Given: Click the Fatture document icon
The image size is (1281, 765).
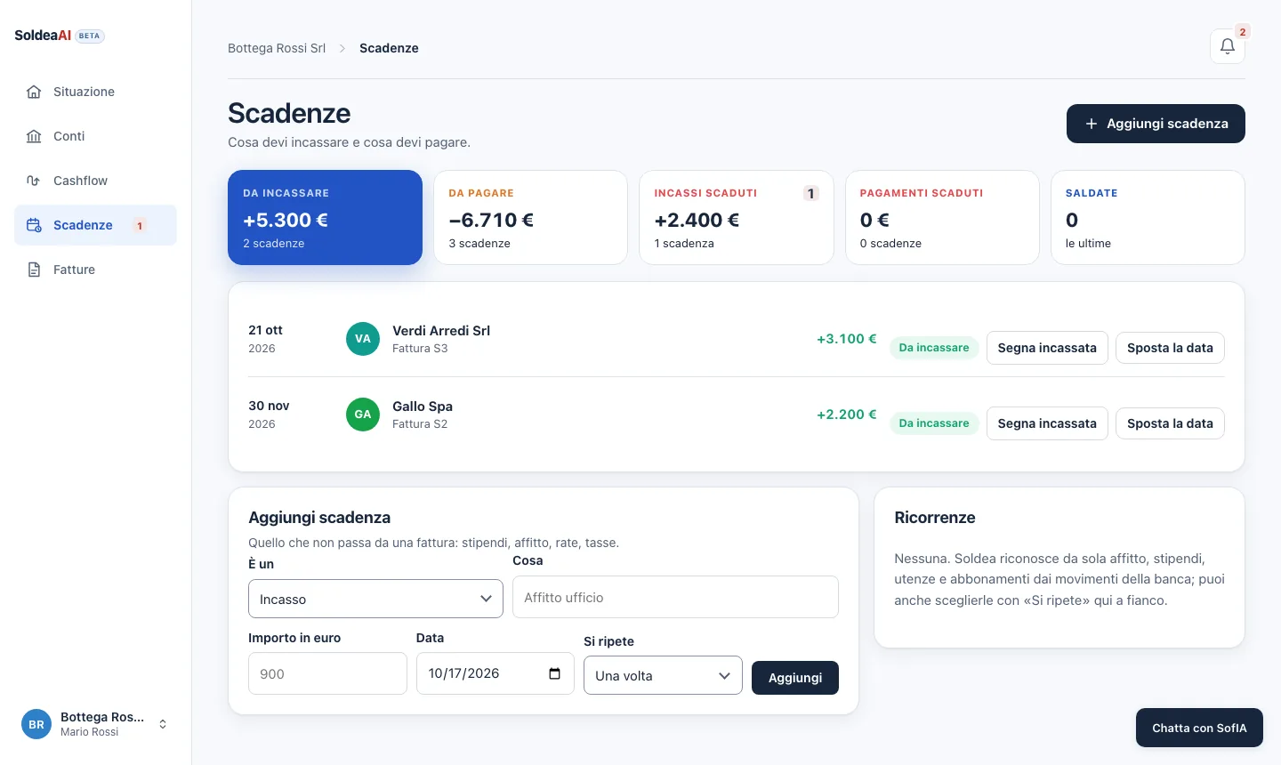Looking at the screenshot, I should click(34, 270).
